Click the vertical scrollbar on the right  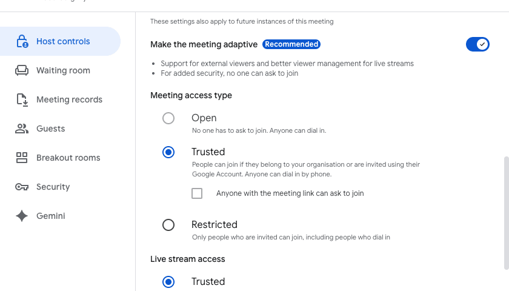coord(506,212)
